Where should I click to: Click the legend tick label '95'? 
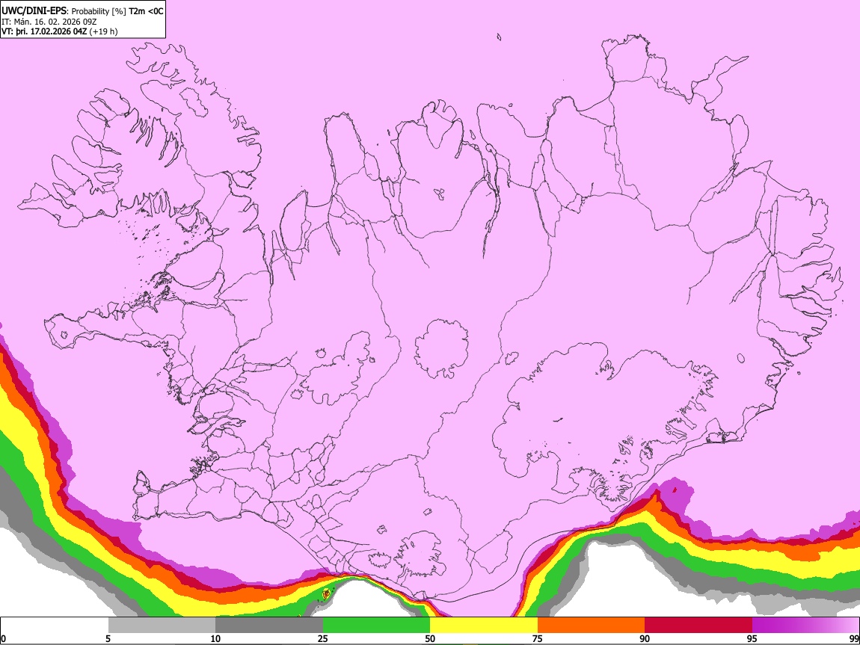pyautogui.click(x=752, y=638)
